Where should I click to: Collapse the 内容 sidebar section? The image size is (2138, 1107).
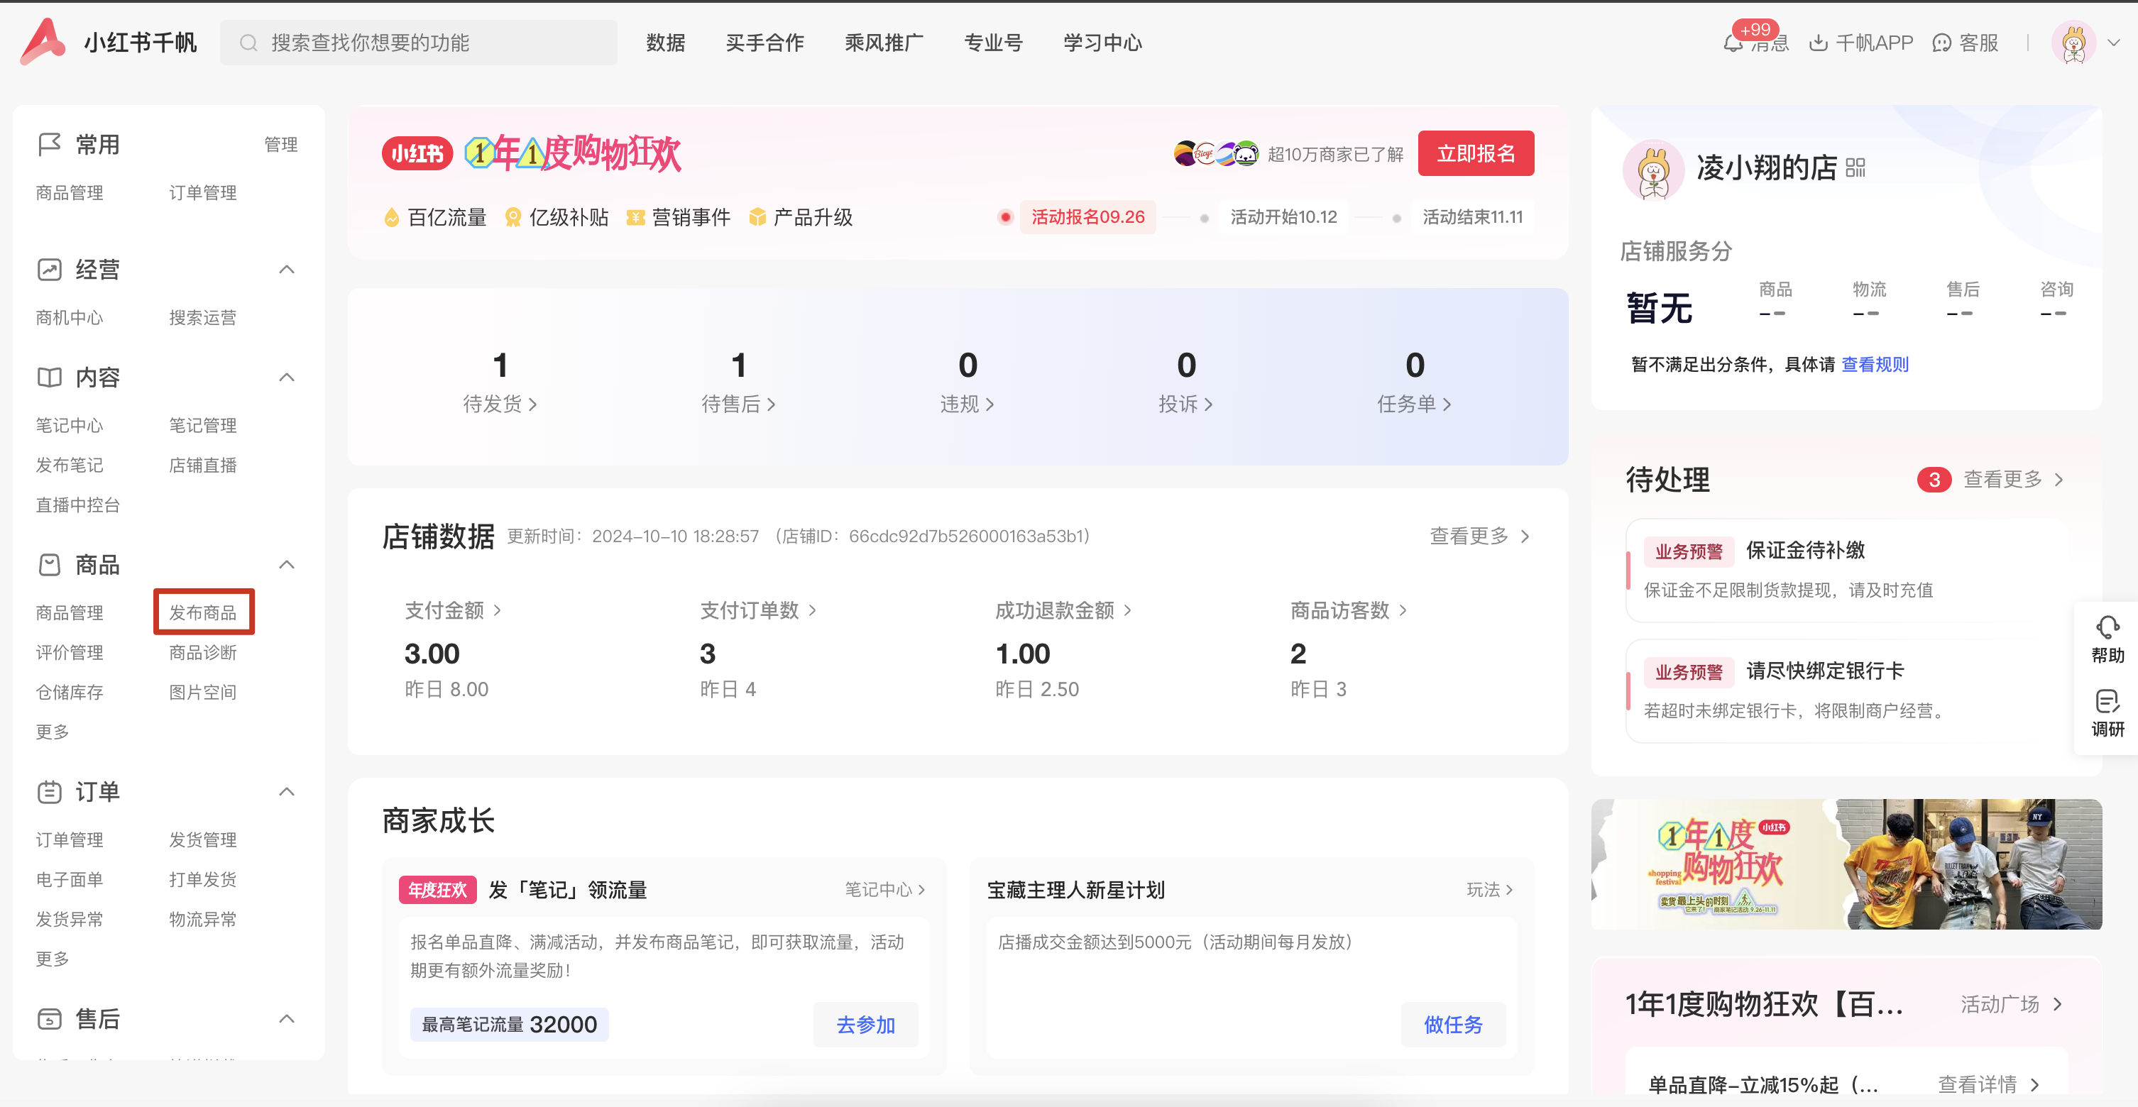pyautogui.click(x=287, y=378)
